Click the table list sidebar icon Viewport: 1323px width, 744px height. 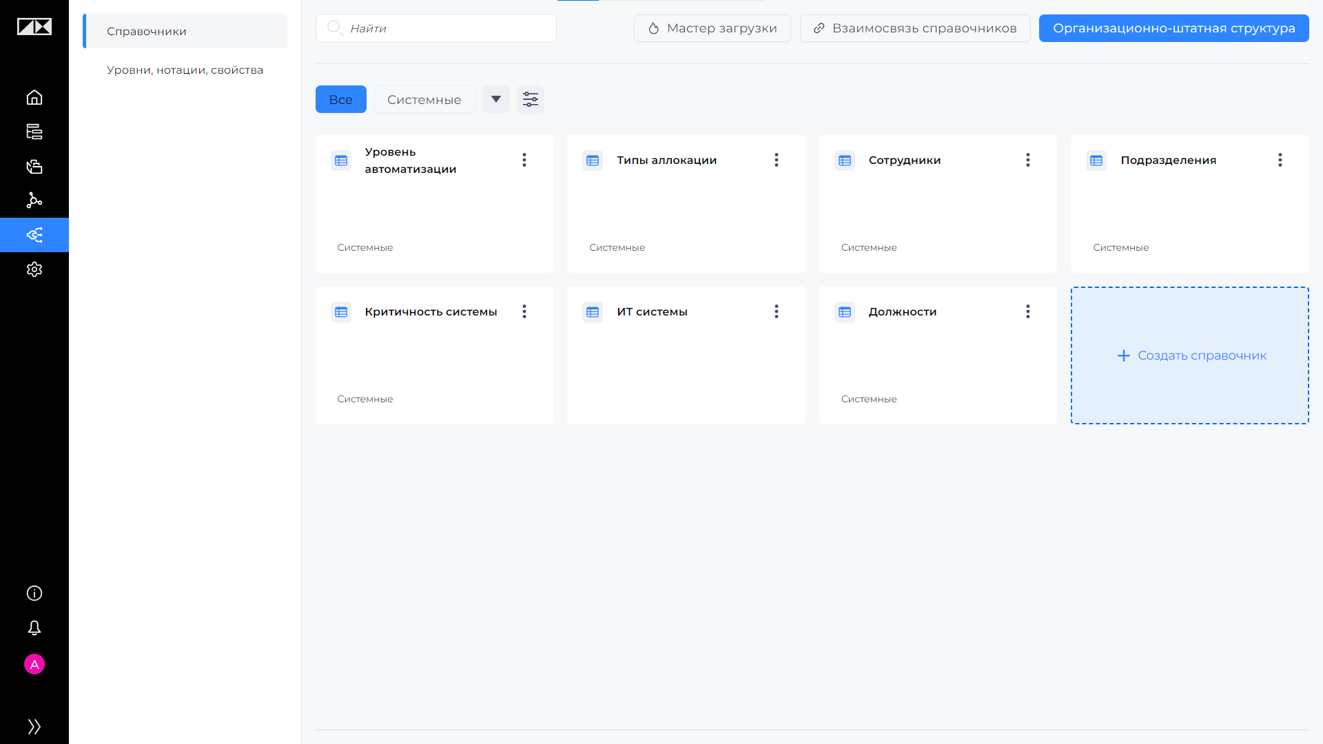pos(34,132)
